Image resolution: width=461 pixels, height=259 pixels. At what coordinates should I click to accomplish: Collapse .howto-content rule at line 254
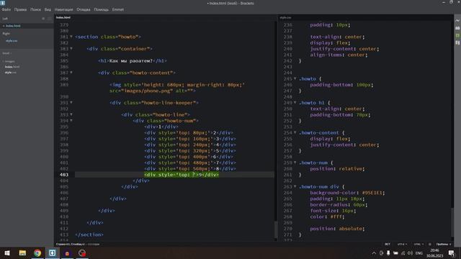tap(295, 132)
